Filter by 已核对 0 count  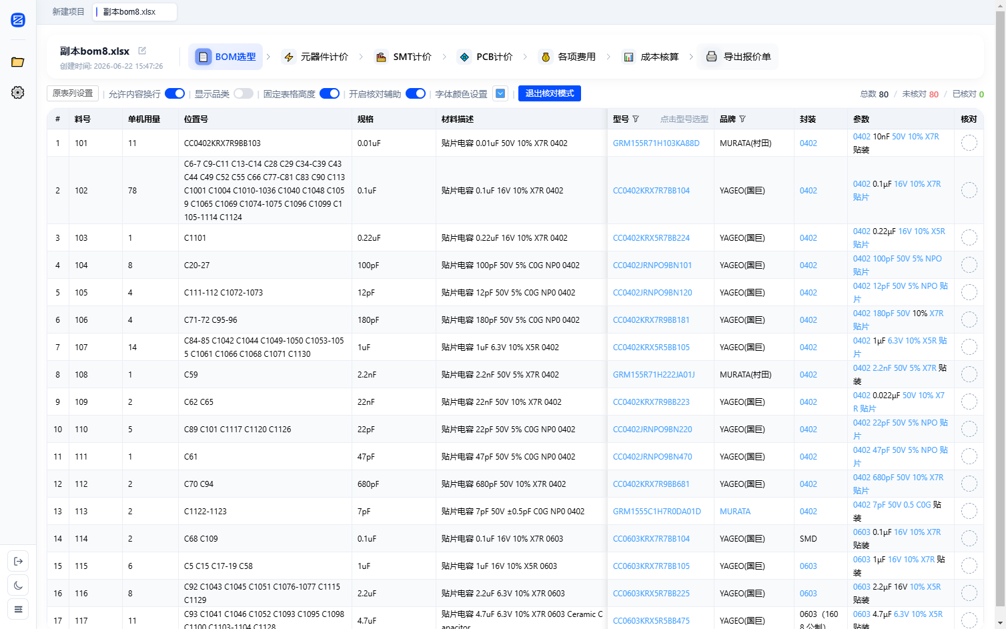pyautogui.click(x=968, y=94)
